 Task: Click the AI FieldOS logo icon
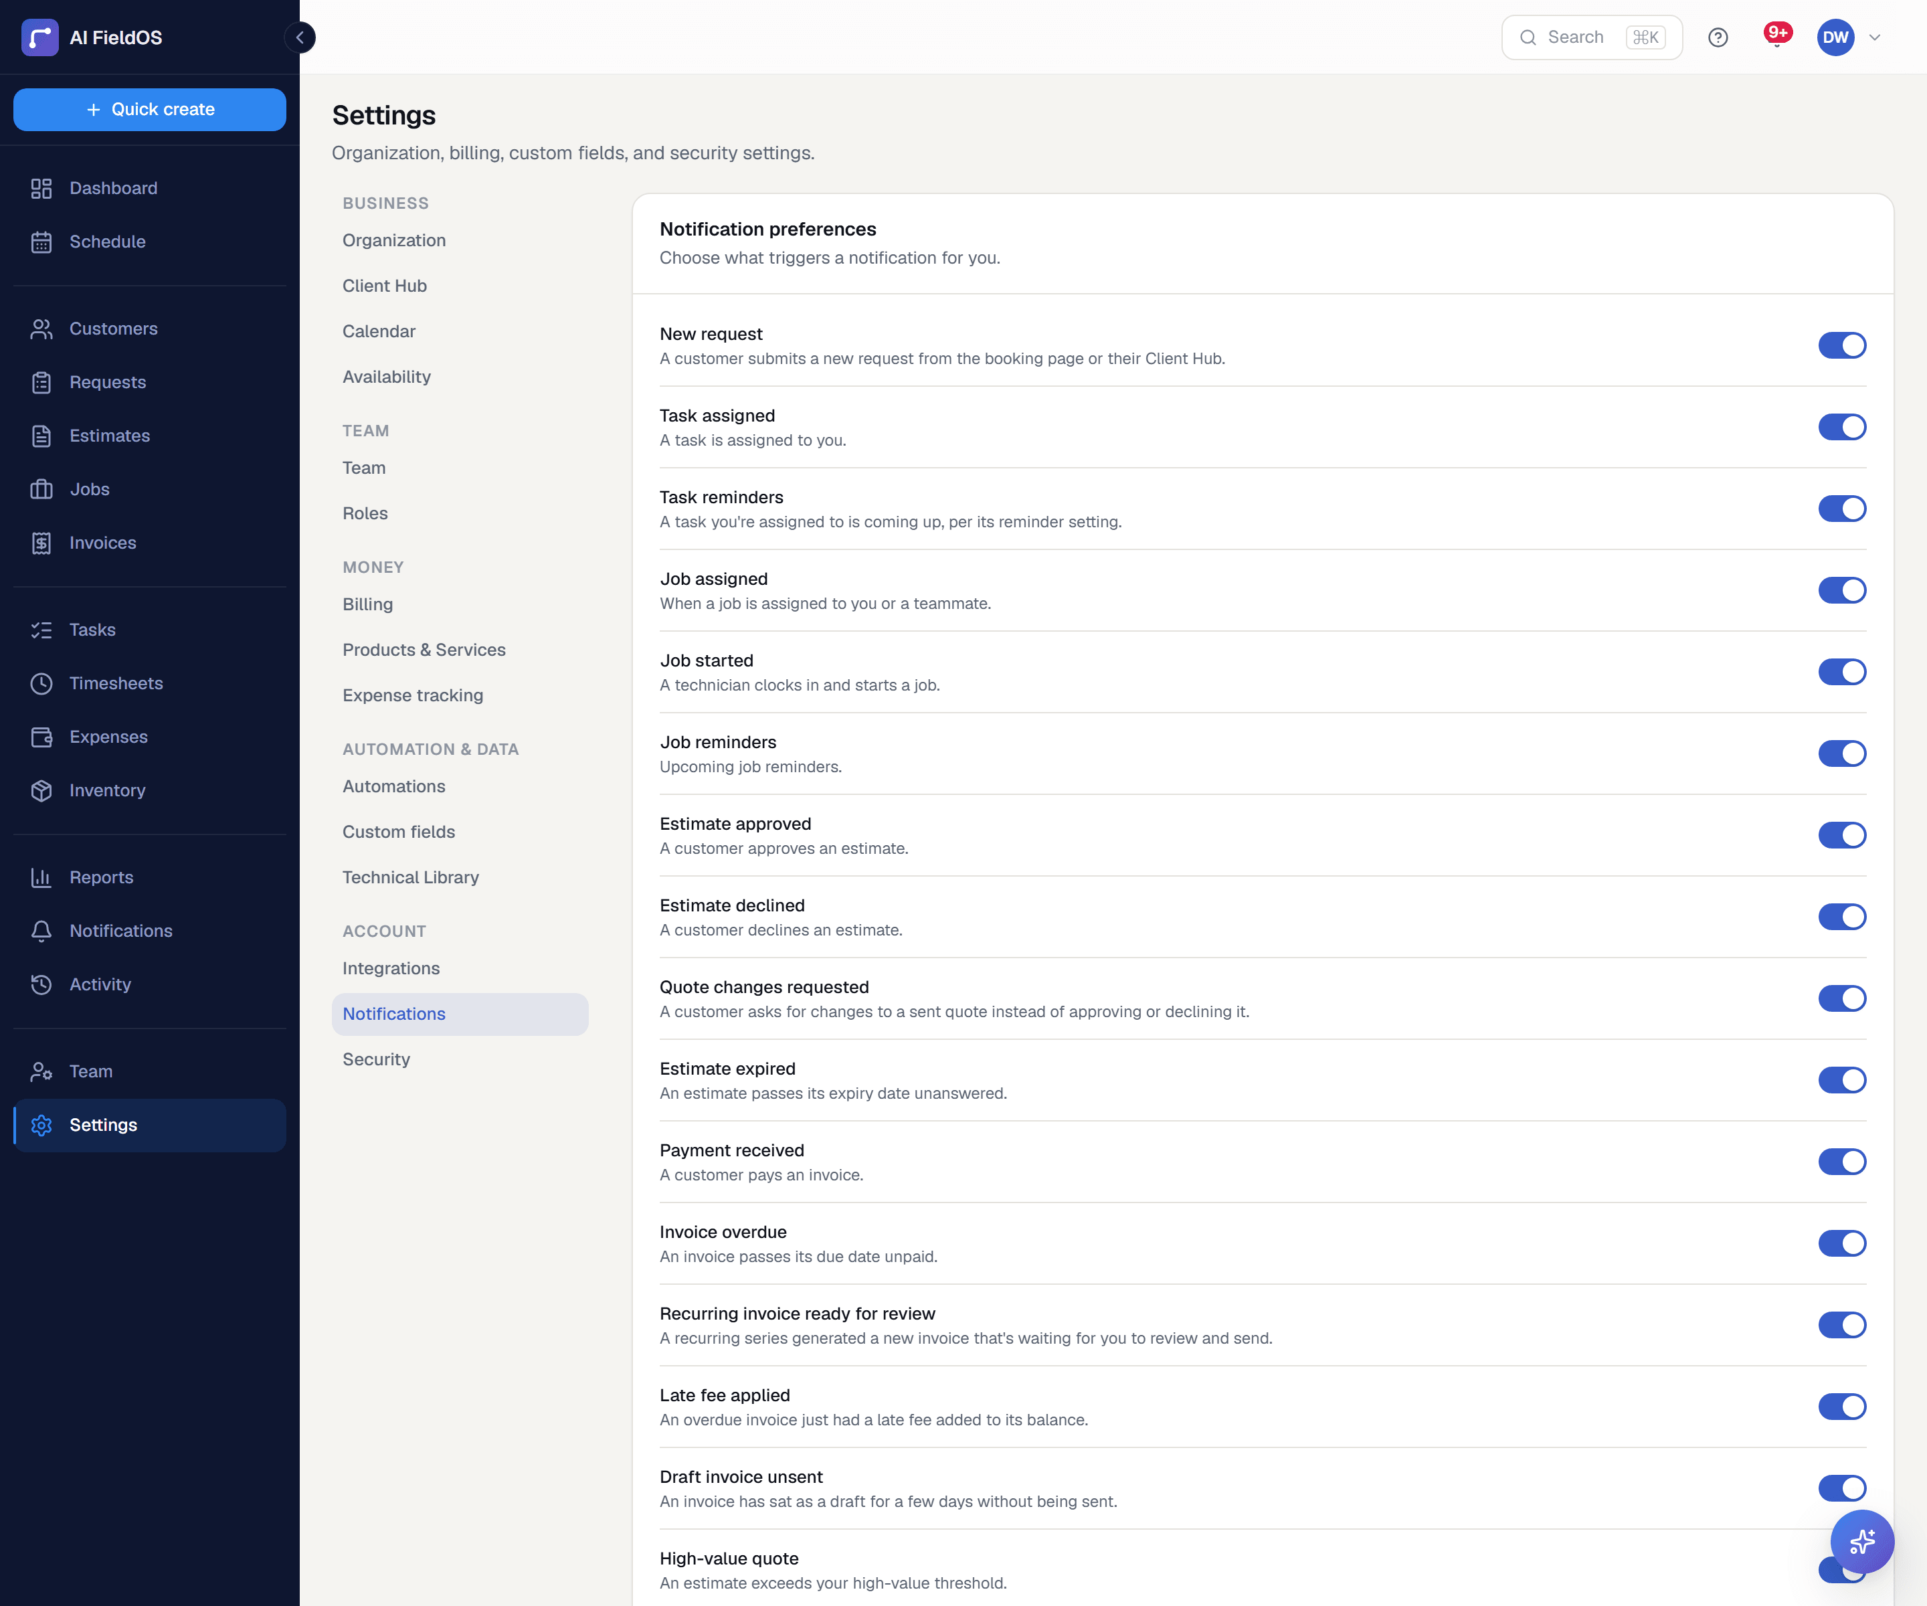[x=39, y=37]
